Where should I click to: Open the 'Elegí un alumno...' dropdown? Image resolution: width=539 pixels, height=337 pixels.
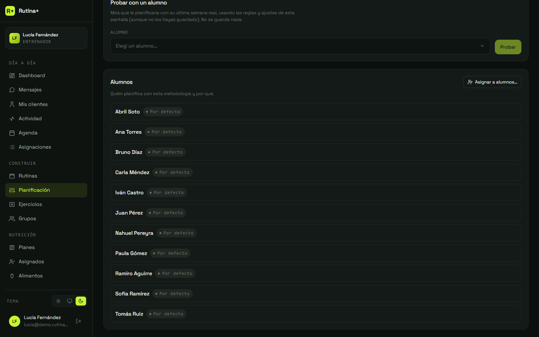point(300,46)
